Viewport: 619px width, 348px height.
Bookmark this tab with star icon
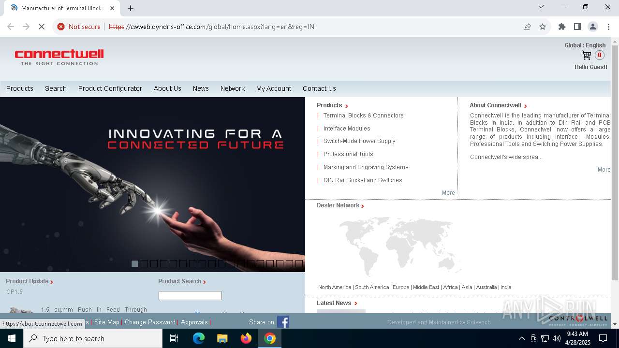point(543,27)
